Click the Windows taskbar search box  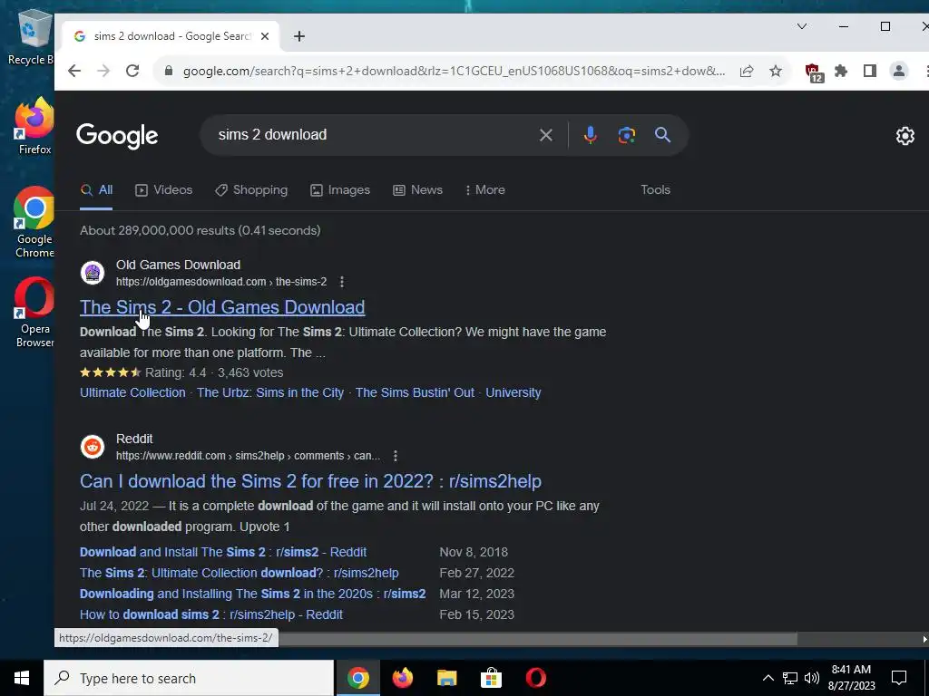pos(189,678)
